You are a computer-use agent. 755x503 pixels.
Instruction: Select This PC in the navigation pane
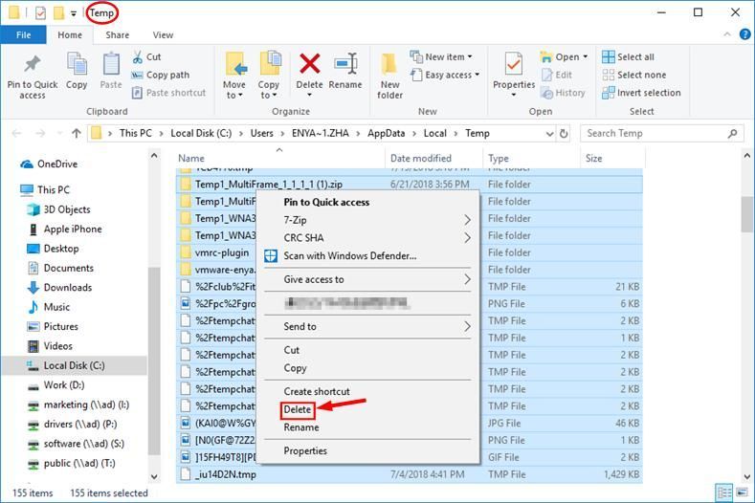click(45, 189)
